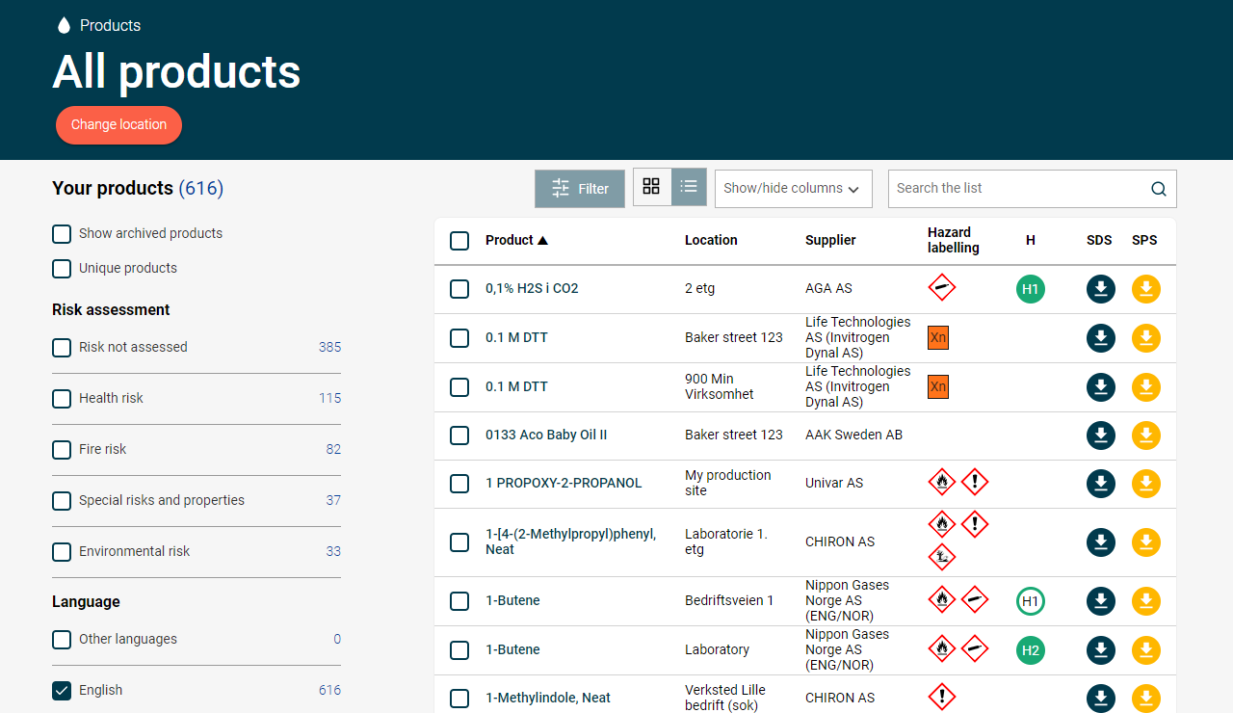Uncheck the English language filter

[x=62, y=691]
